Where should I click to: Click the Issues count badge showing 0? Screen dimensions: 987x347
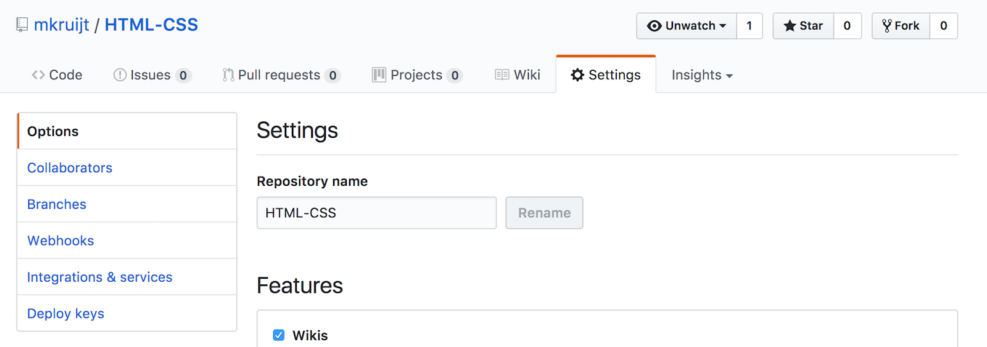click(x=183, y=76)
